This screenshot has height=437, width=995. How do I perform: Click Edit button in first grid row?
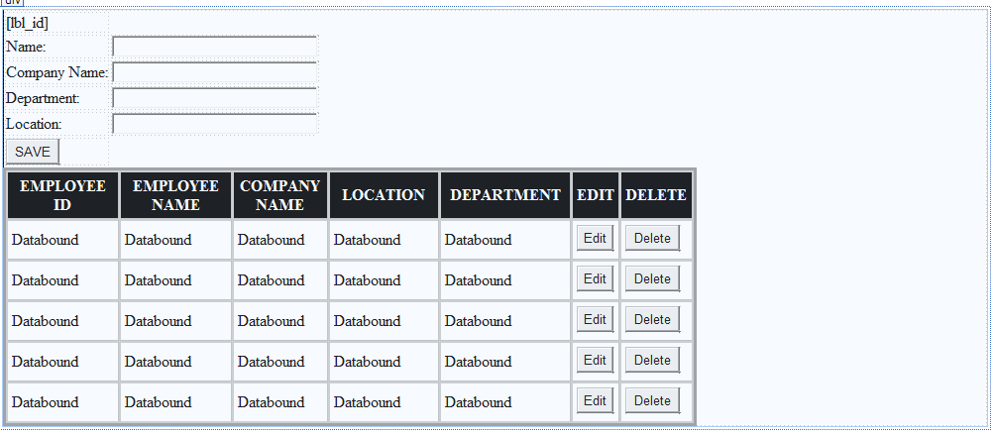(x=596, y=239)
